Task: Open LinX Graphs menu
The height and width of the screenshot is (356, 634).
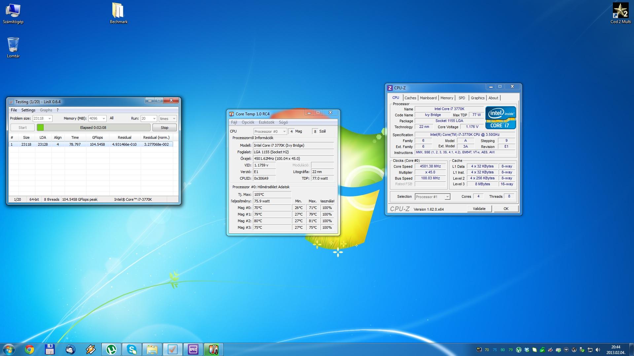Action: (46, 110)
